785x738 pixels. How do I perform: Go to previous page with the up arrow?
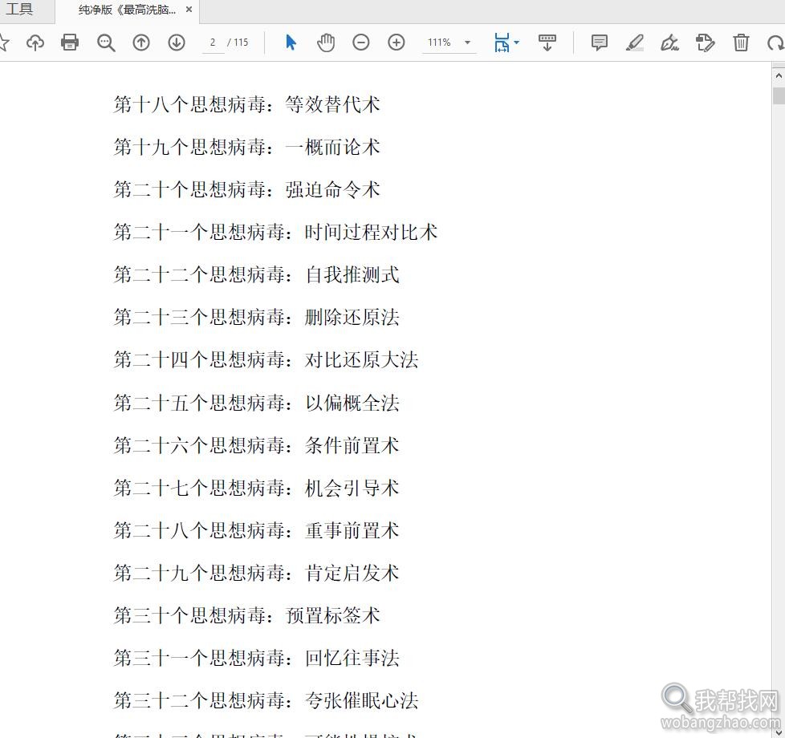pyautogui.click(x=141, y=43)
